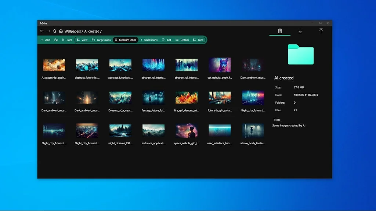The image size is (376, 211).
Task: Click the Add button
Action: point(46,40)
